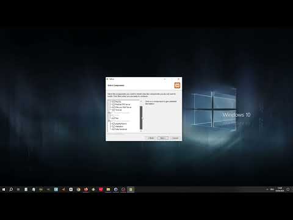The width and height of the screenshot is (293, 220).
Task: Close the Setup window
Action: click(x=178, y=79)
